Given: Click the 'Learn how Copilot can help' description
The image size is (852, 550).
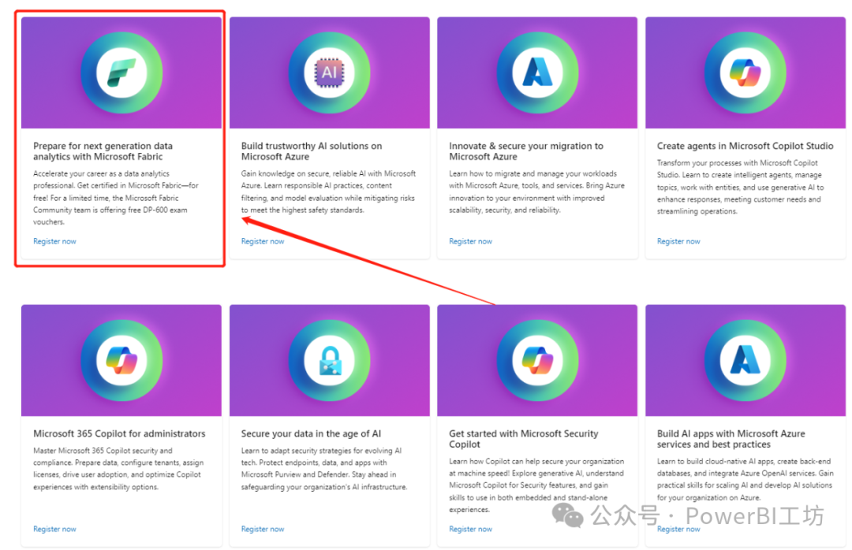Looking at the screenshot, I should pos(536,486).
